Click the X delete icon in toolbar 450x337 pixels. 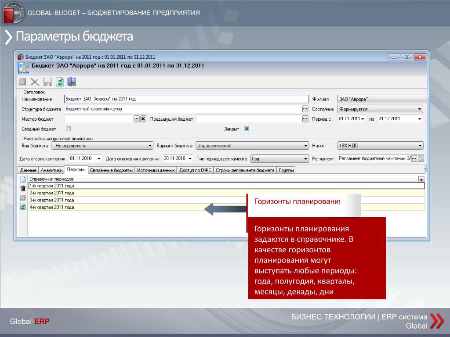pos(35,82)
